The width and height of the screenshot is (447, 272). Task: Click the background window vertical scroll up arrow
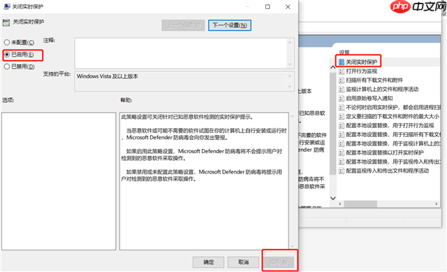point(332,67)
